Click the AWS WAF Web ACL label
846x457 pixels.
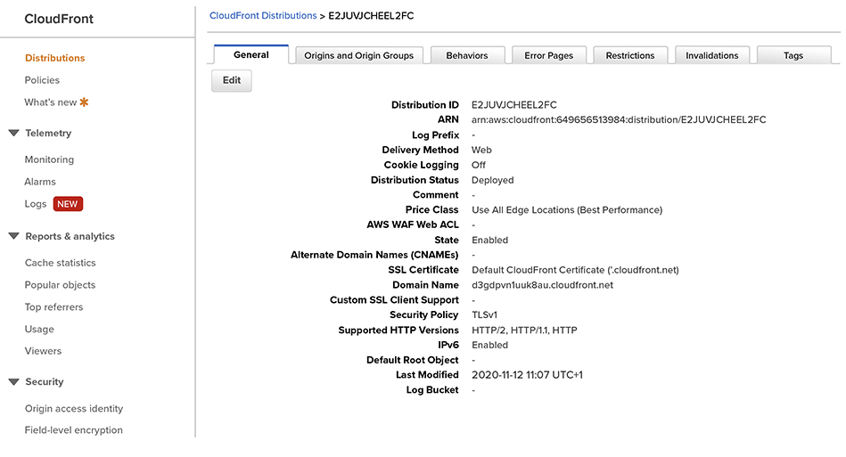tap(413, 224)
